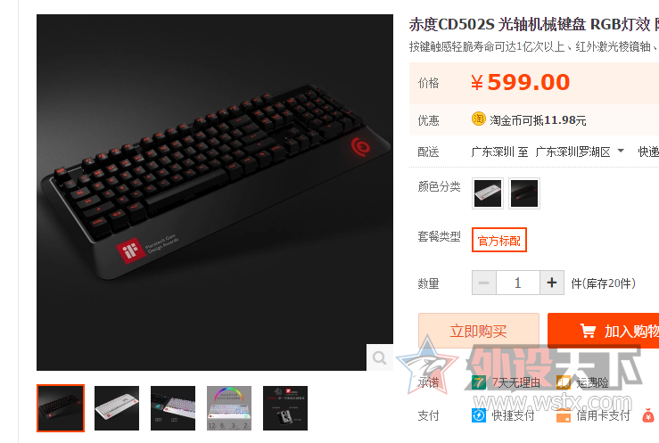
Task: Click the green 7-day return icon
Action: coord(479,382)
